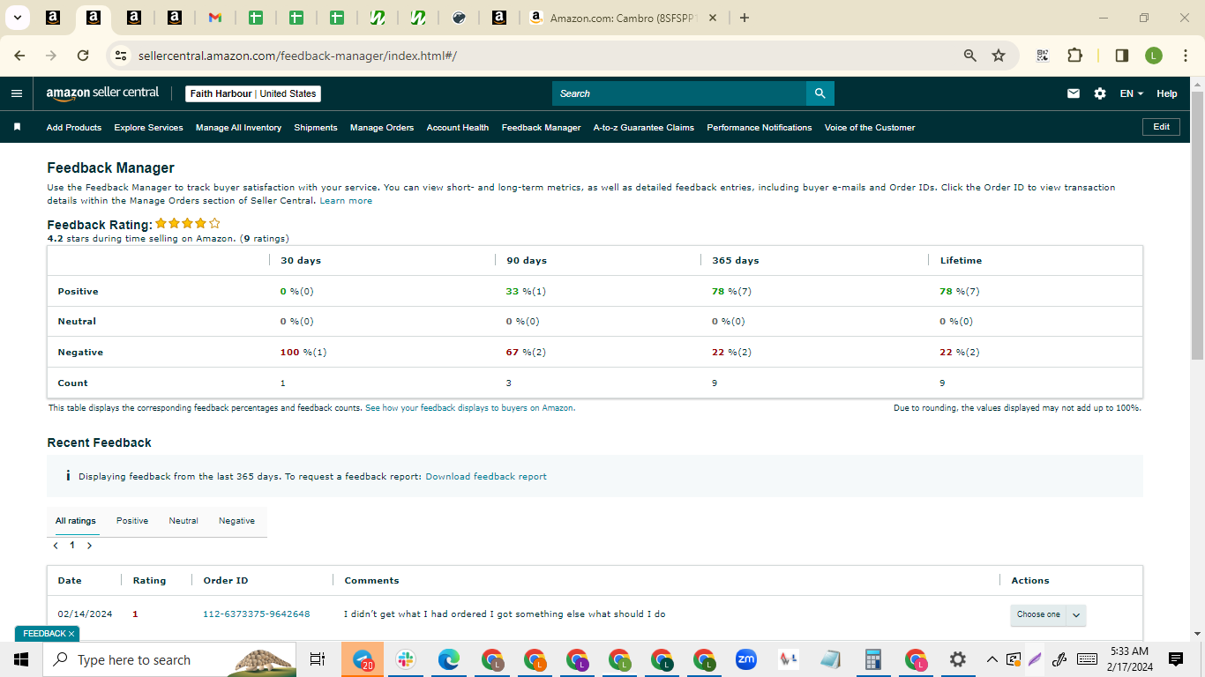Switch to the Amazon.com: Cambro tab
The height and width of the screenshot is (677, 1205).
625,18
